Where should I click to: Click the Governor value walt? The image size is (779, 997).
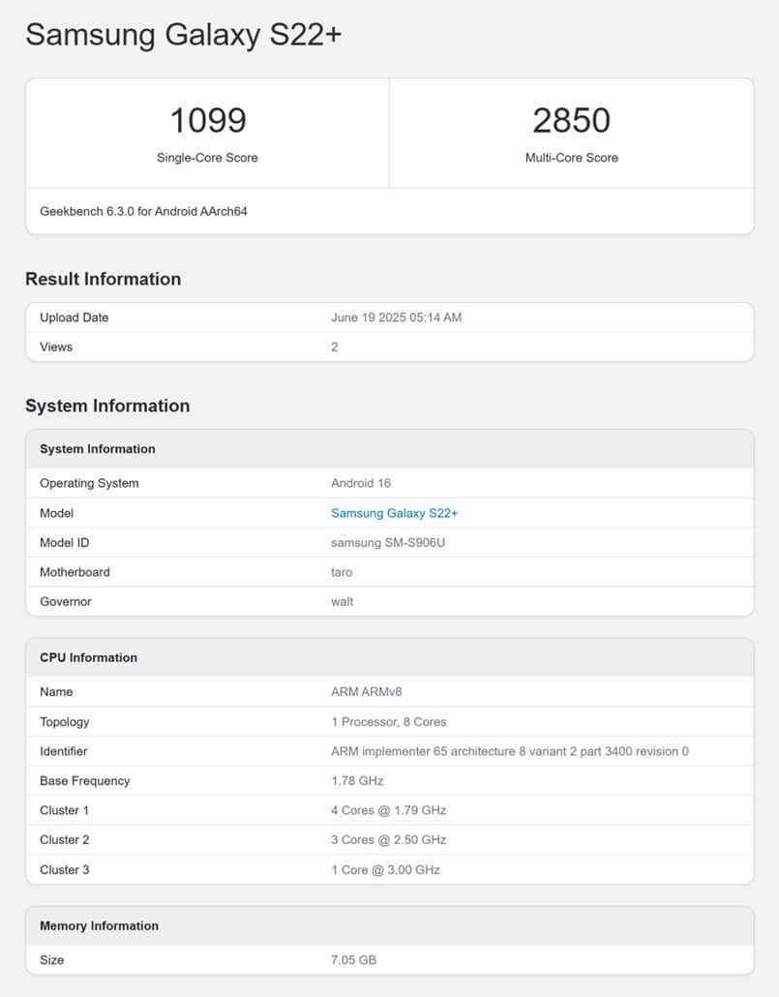point(342,601)
